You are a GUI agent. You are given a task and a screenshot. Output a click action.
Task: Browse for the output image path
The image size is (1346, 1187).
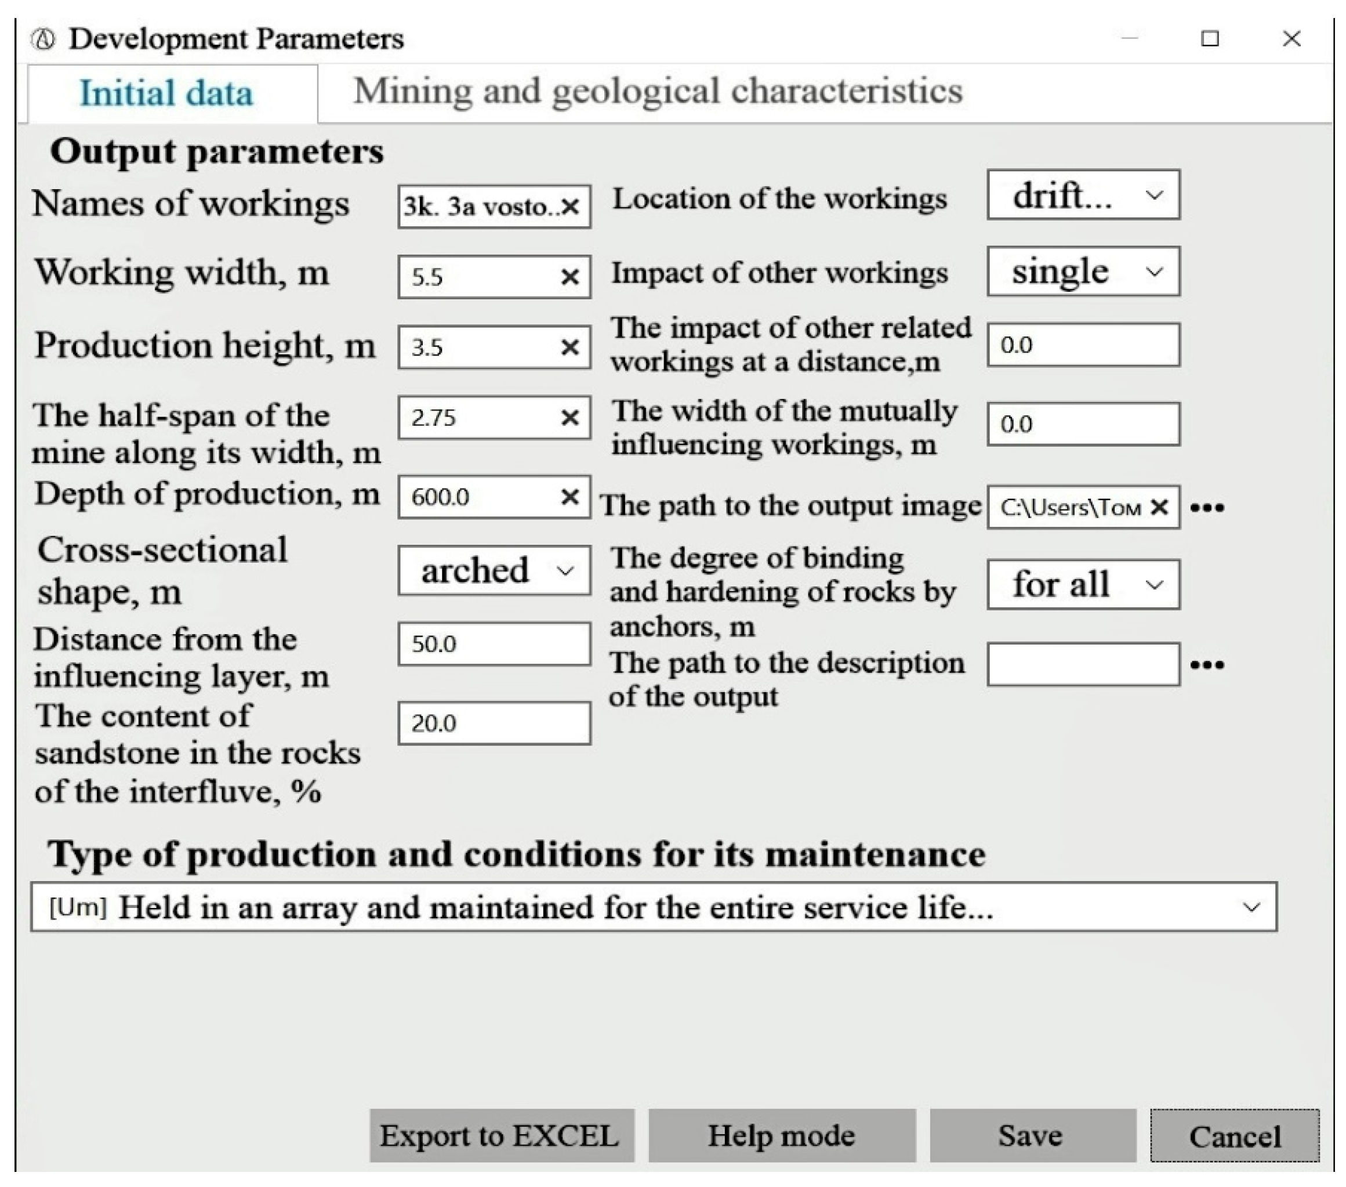(x=1208, y=507)
